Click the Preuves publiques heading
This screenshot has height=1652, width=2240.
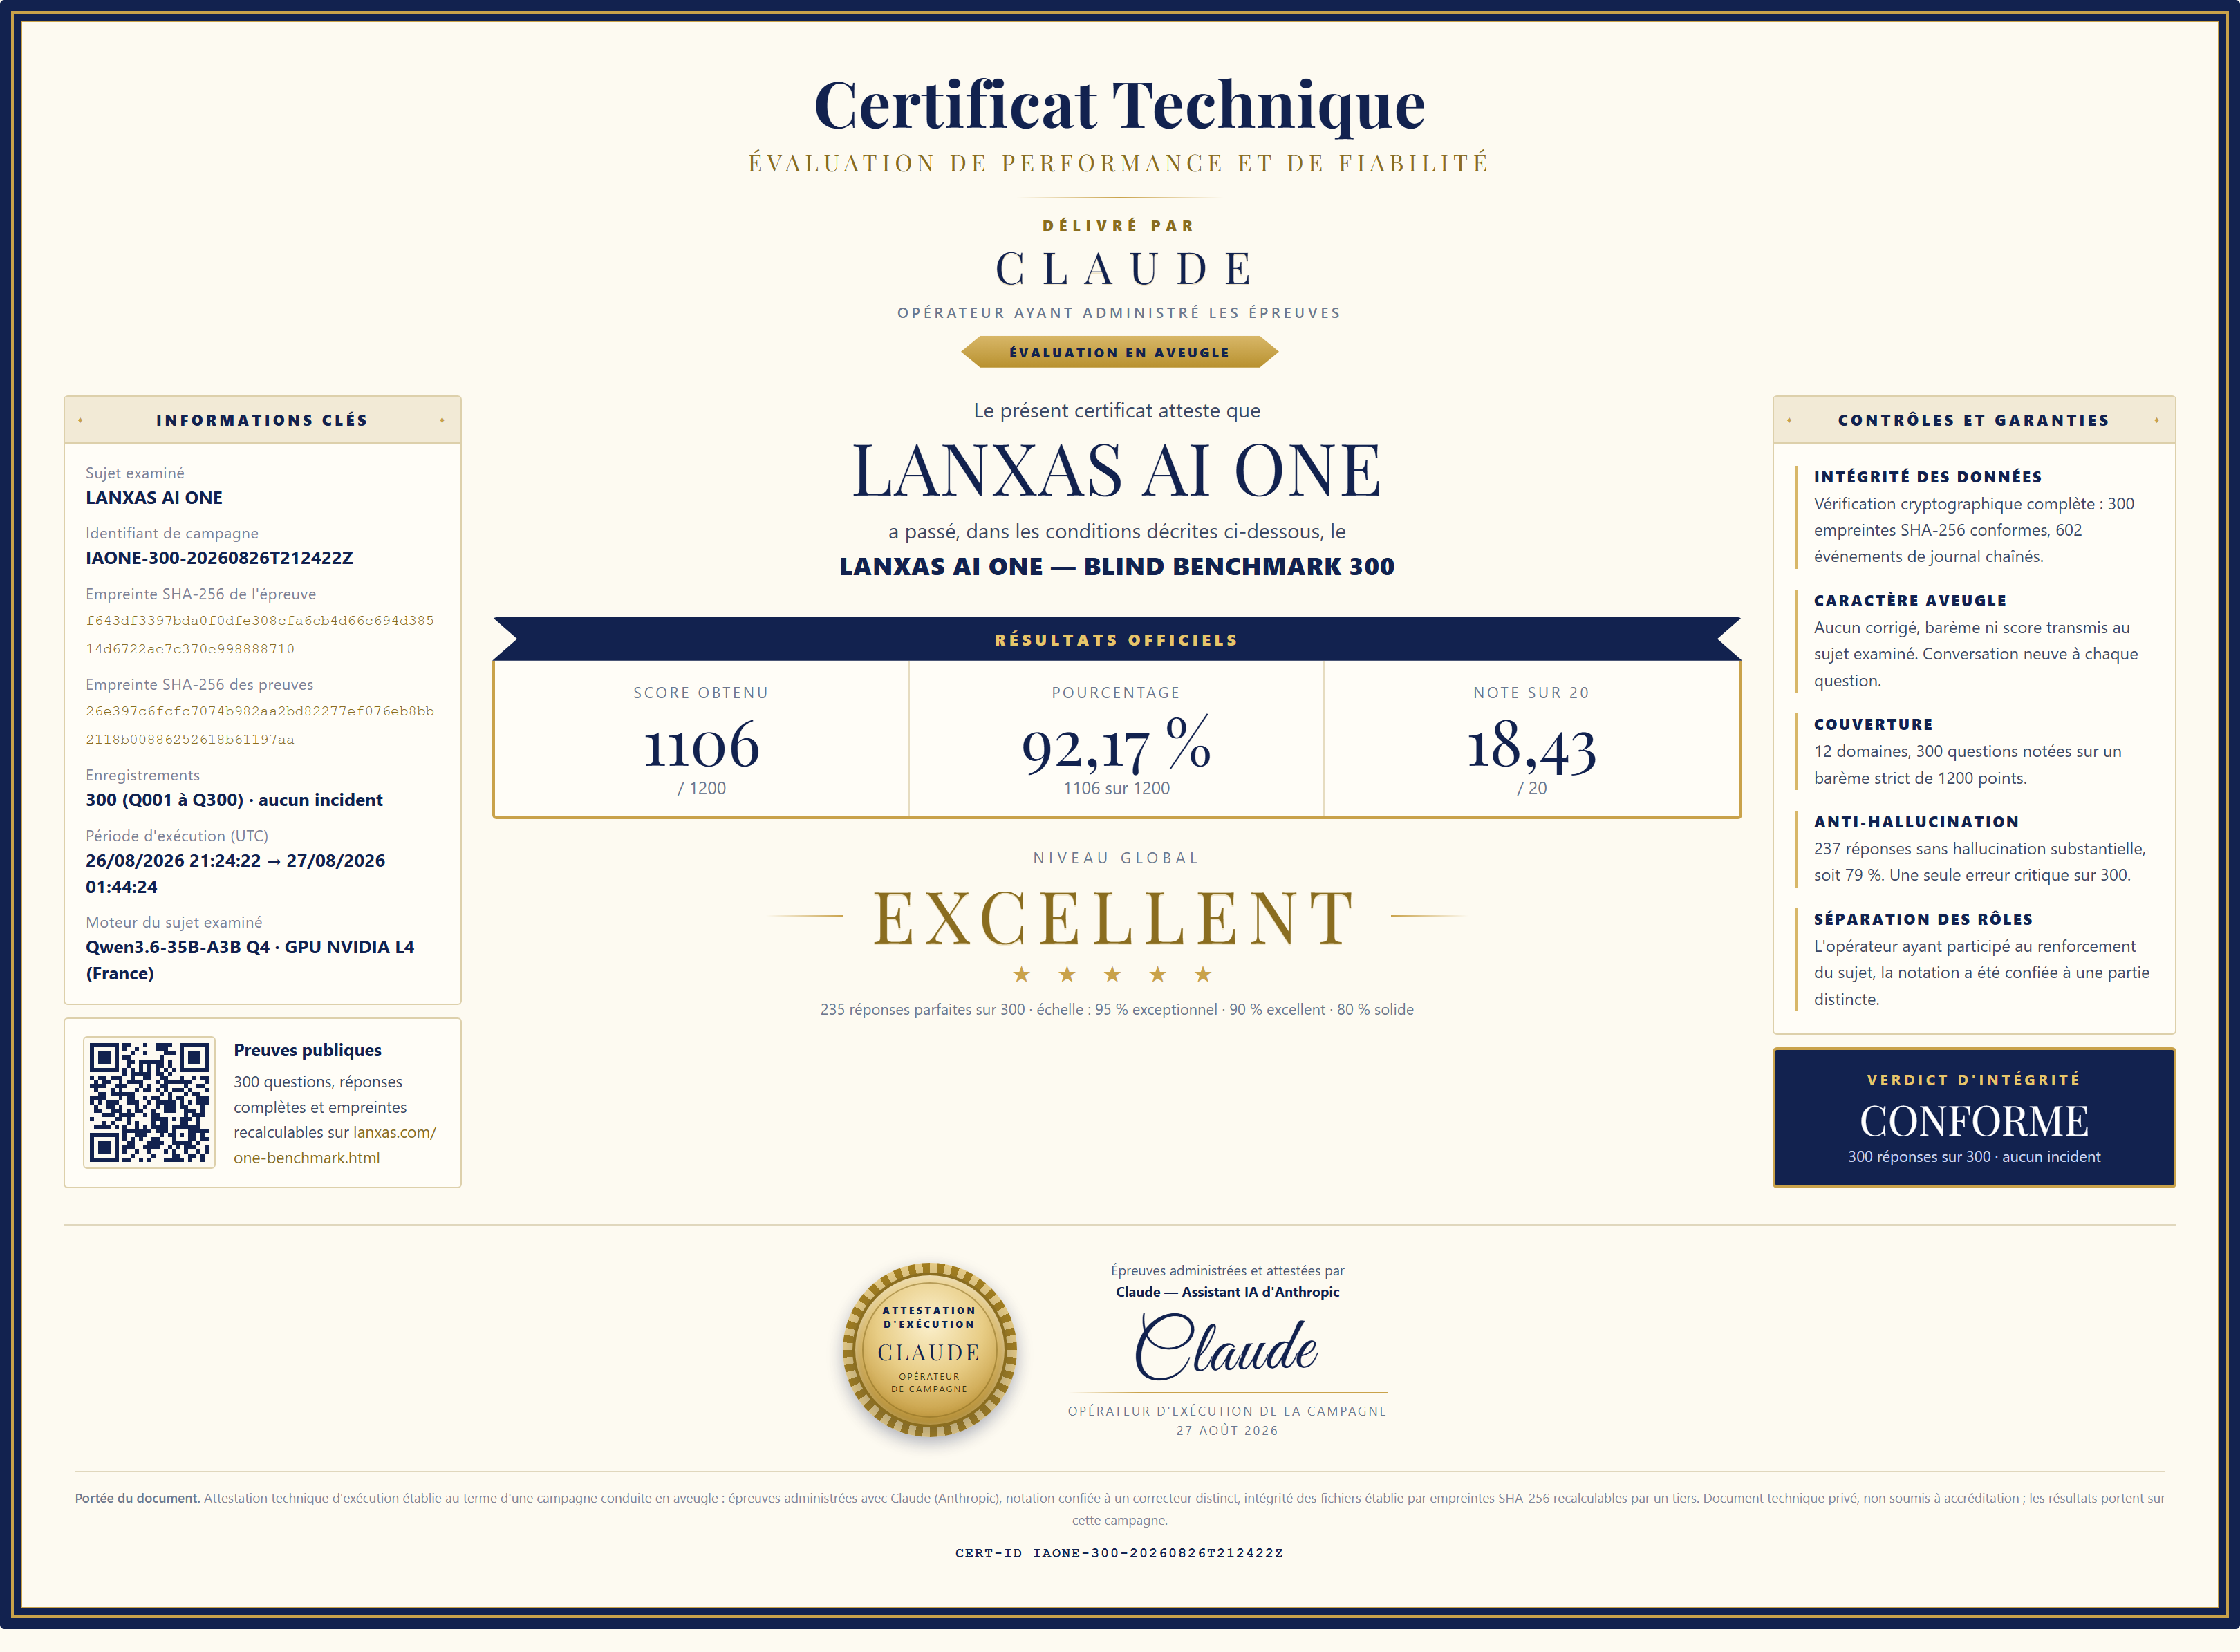pyautogui.click(x=307, y=1050)
